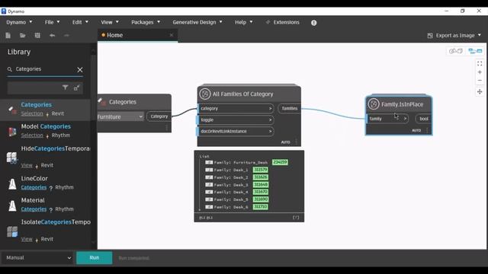The width and height of the screenshot is (488, 274).
Task: Toggle graph view navigation mode
Action: coord(475,51)
